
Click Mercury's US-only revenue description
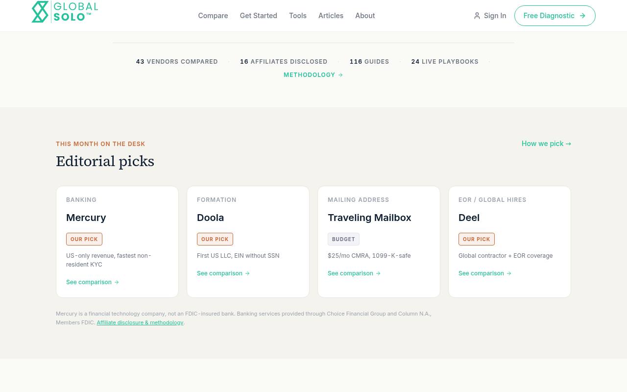point(109,260)
